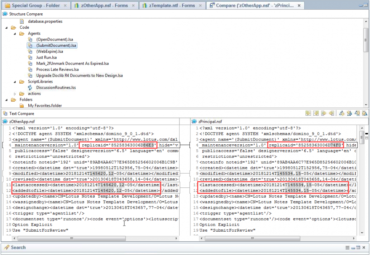Open the Search panel view menu

347,248
